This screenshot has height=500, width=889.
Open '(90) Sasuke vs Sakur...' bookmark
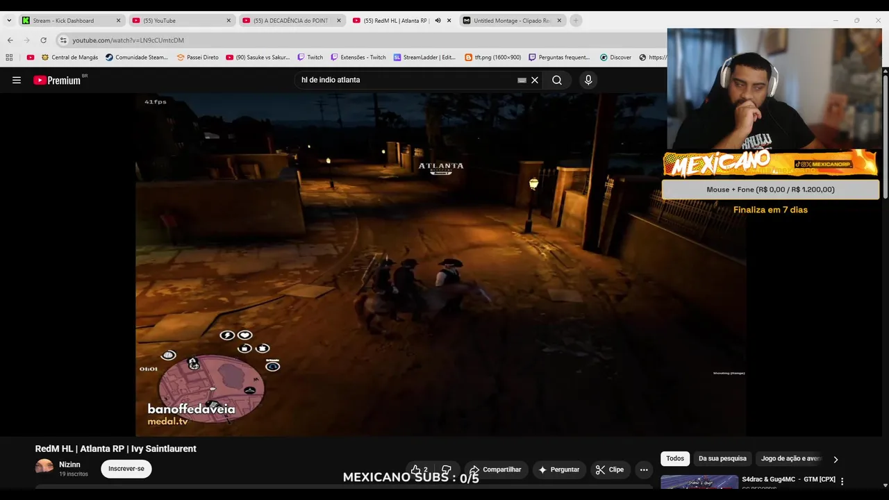coord(258,58)
